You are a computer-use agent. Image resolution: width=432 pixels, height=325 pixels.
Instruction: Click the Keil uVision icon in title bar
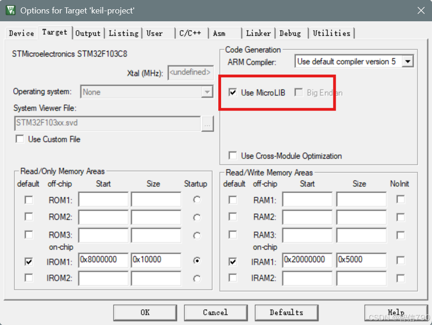(11, 10)
